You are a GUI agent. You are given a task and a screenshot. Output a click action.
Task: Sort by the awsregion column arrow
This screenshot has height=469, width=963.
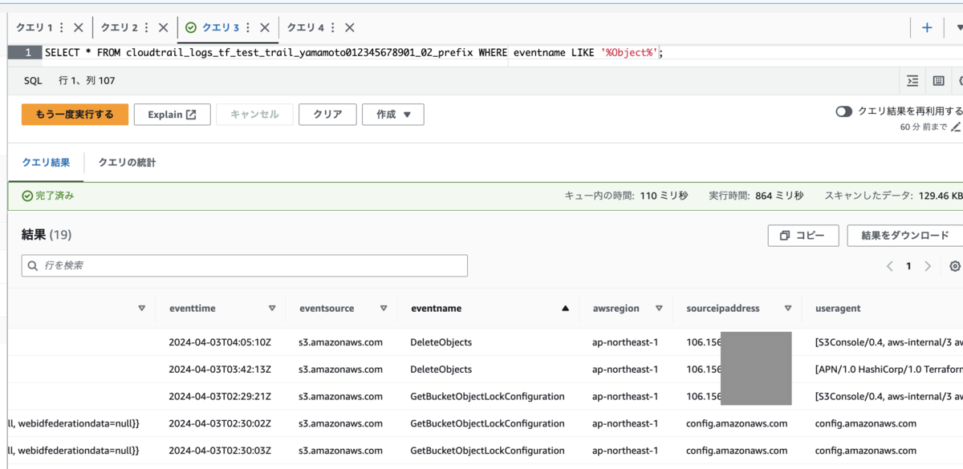click(x=659, y=308)
